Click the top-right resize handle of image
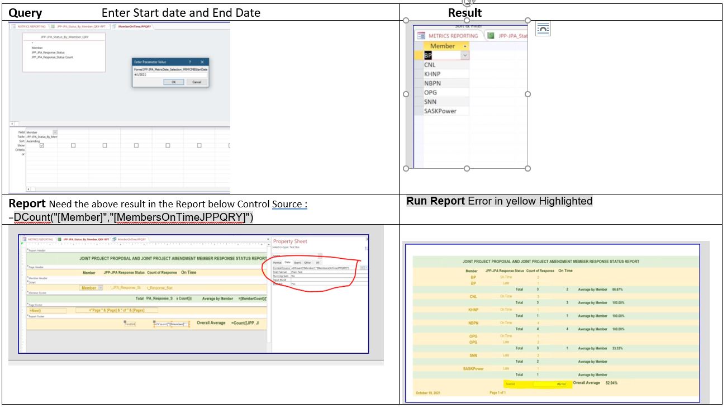The height and width of the screenshot is (408, 727). tap(528, 21)
